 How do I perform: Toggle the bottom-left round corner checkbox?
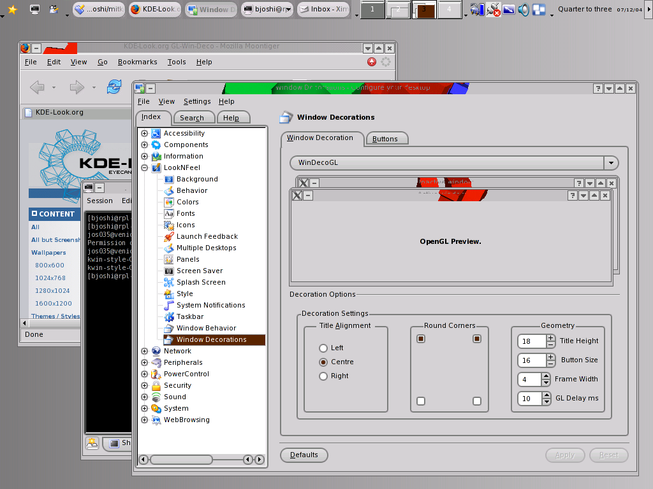pyautogui.click(x=421, y=401)
